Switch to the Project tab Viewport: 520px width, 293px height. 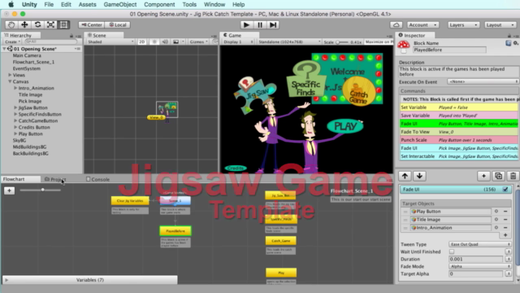tap(55, 179)
